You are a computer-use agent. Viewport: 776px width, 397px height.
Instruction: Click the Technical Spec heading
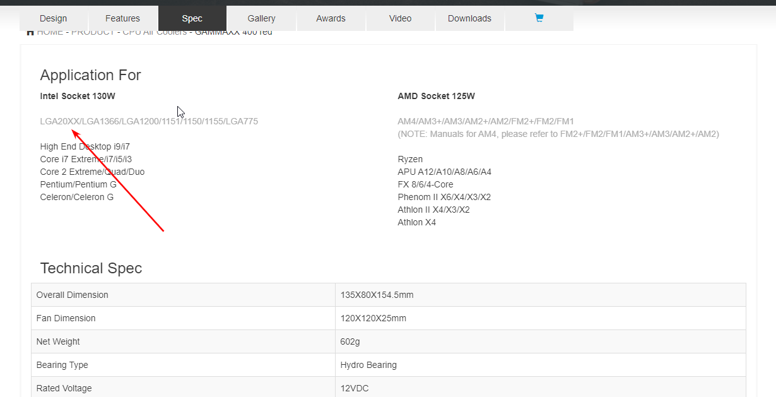91,268
